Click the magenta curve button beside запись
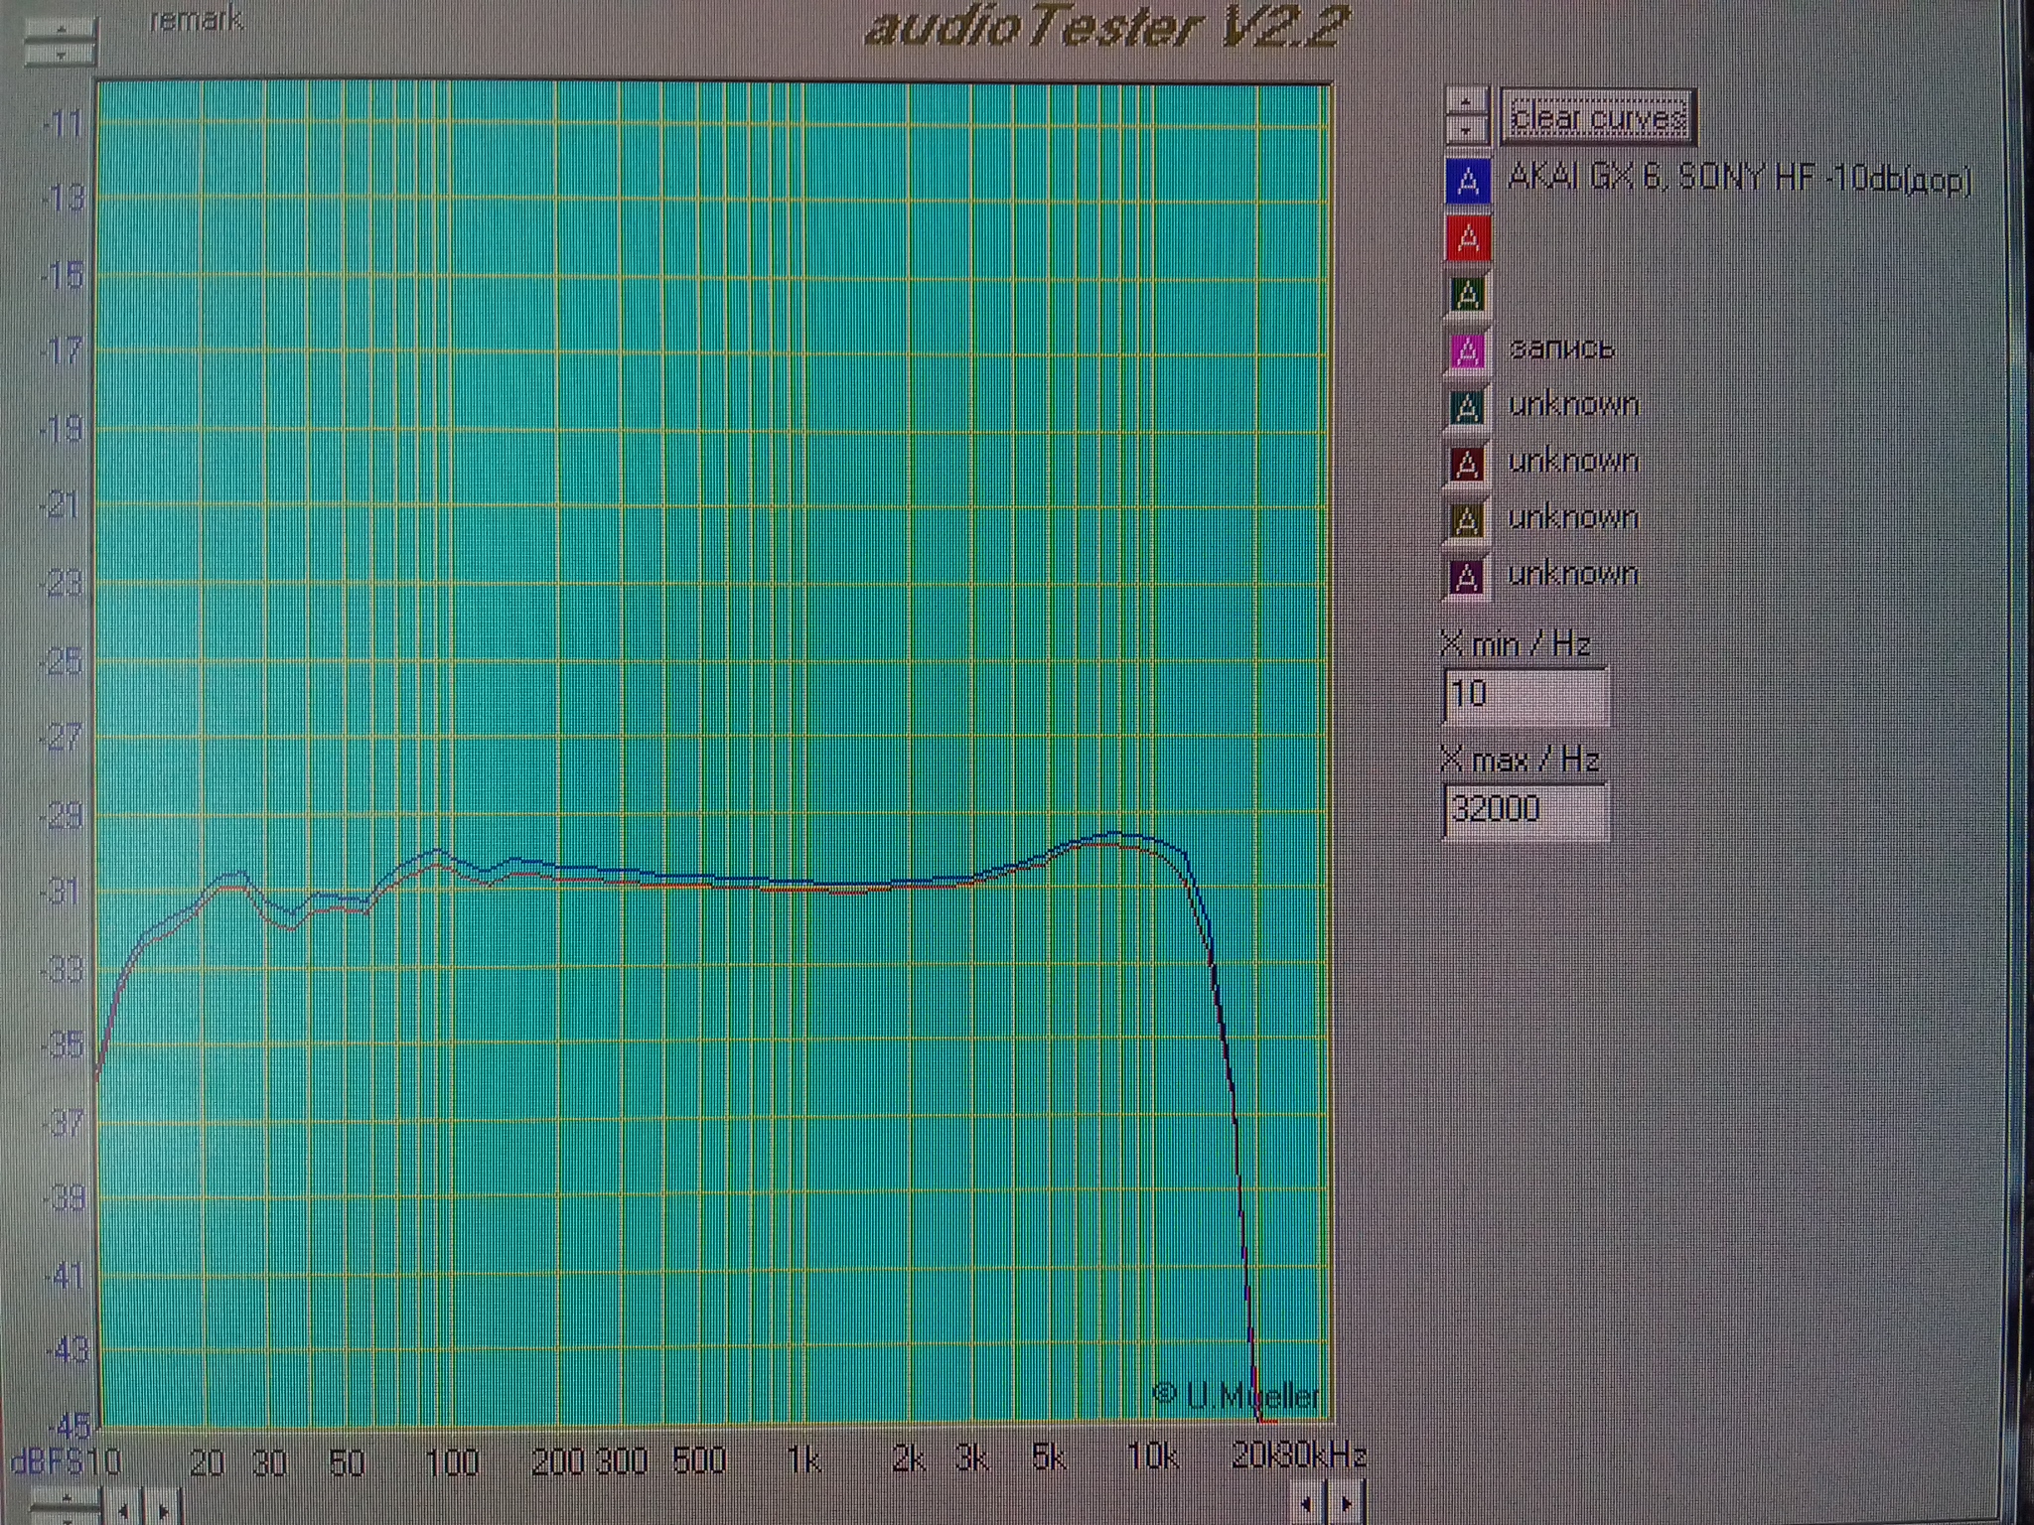 (x=1467, y=350)
